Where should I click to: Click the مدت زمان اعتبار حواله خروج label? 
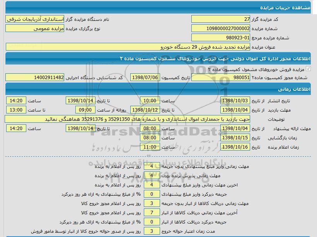188,231
